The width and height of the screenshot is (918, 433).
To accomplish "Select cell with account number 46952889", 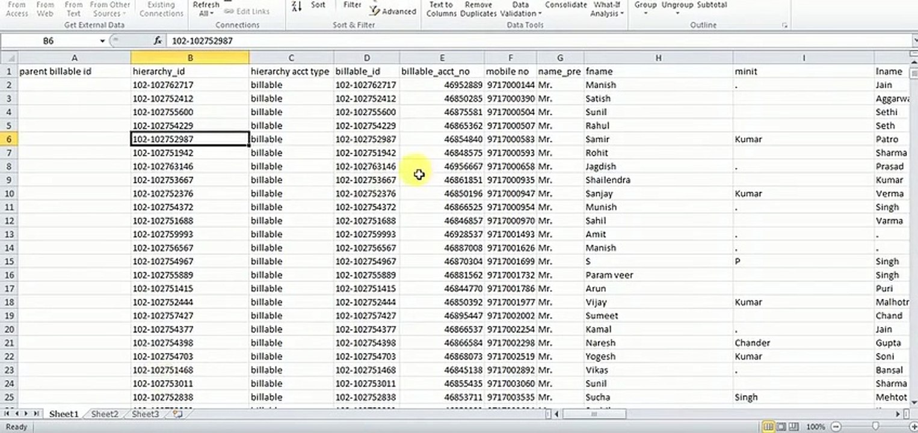I will (x=442, y=85).
